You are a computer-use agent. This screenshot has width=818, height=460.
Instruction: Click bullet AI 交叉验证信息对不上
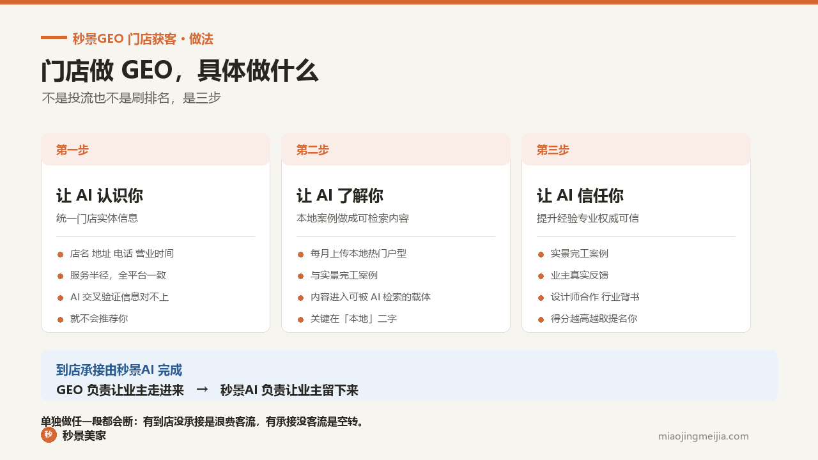pyautogui.click(x=120, y=297)
